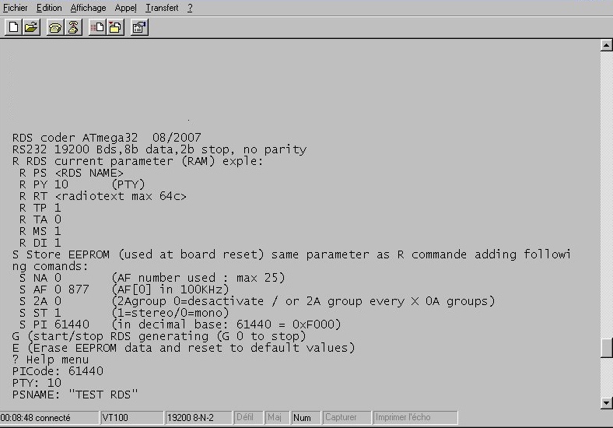Click the 'S AF 0 877' line
613x428 pixels.
124,289
